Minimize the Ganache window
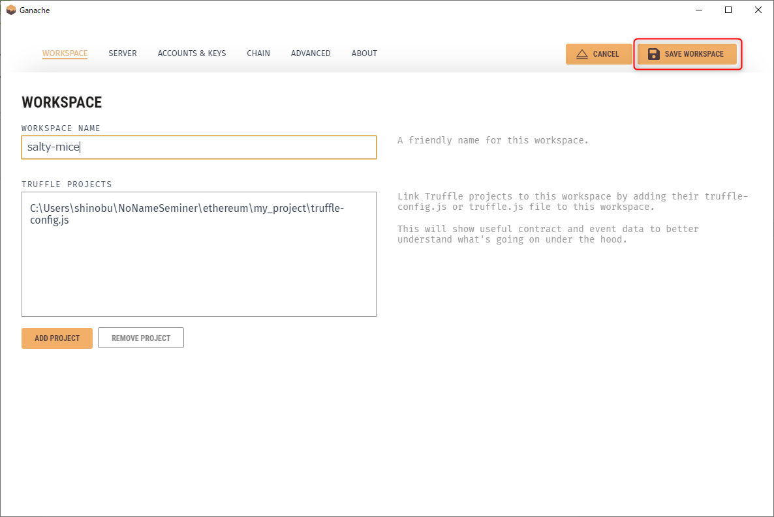This screenshot has width=774, height=517. (x=698, y=10)
